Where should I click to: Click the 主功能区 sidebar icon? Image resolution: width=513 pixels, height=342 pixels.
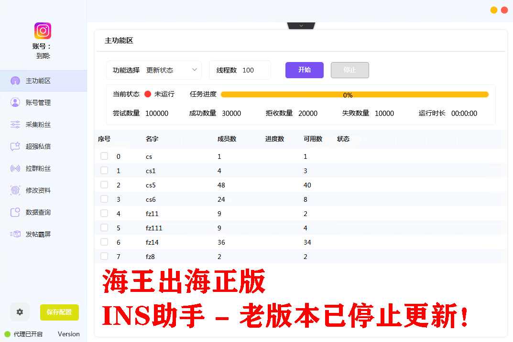click(x=15, y=81)
